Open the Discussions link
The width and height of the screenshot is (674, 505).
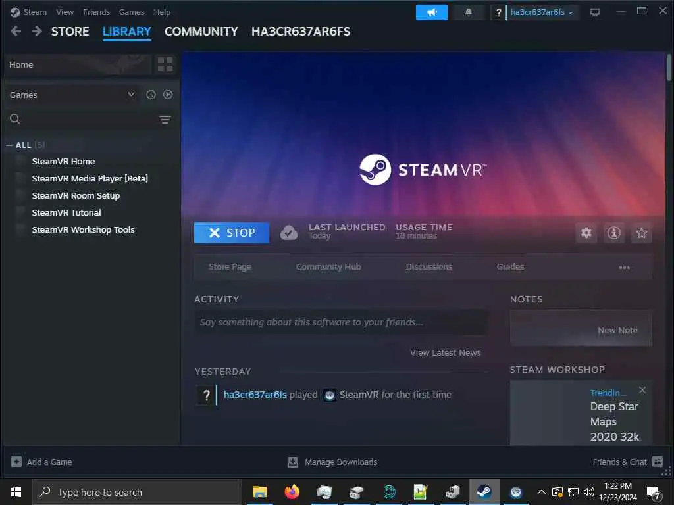point(429,267)
